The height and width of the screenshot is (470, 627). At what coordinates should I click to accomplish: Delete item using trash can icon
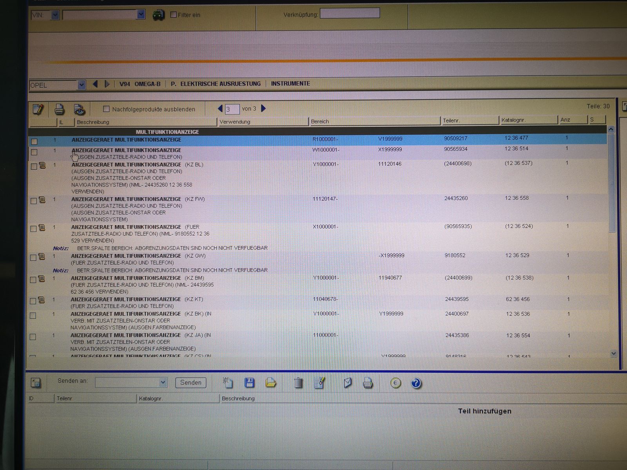coord(298,383)
